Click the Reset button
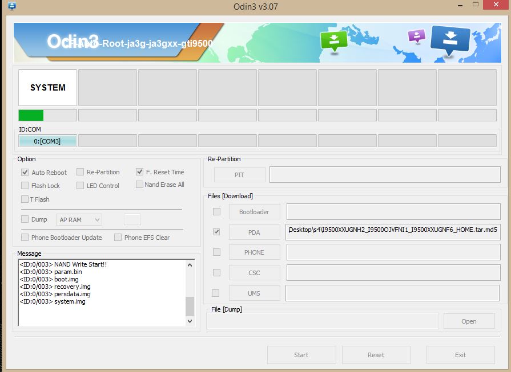Viewport: 511px width, 372px height. pos(376,355)
